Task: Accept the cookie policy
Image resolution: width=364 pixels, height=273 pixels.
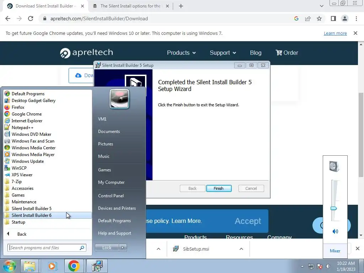Action: click(x=248, y=221)
